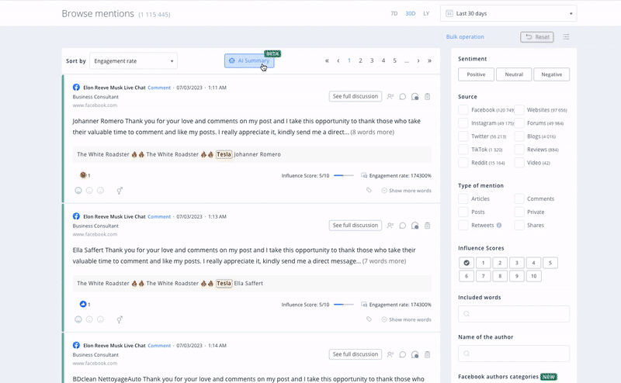Screen dimensions: 621x383
Task: Click the Included words search field
Action: 514,314
